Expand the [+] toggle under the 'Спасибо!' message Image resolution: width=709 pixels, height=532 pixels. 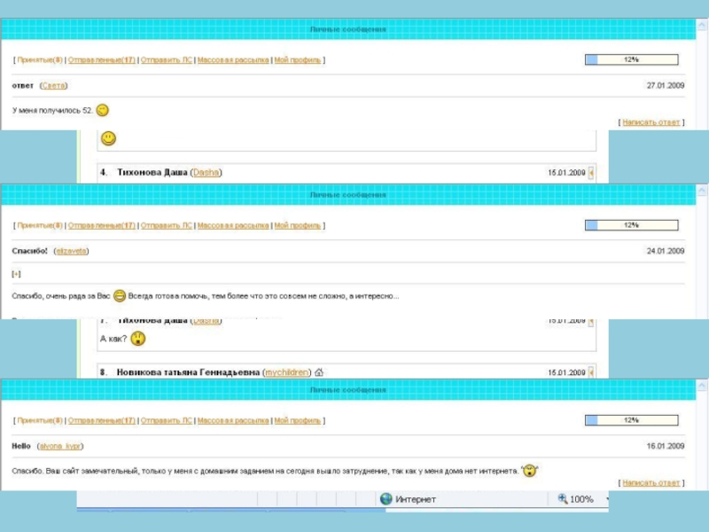point(16,274)
